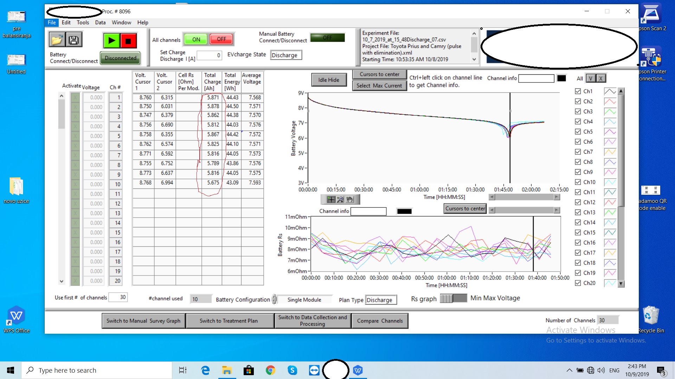
Task: Click the Select Max Current button
Action: pos(379,86)
